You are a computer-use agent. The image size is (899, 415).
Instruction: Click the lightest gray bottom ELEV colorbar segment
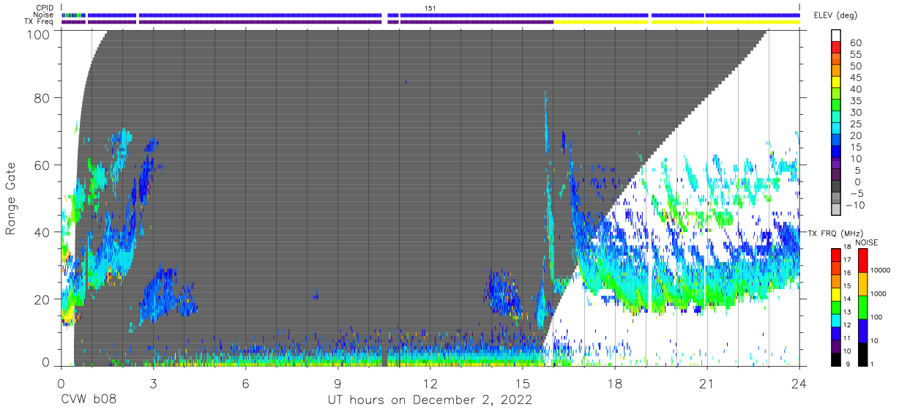pyautogui.click(x=837, y=209)
